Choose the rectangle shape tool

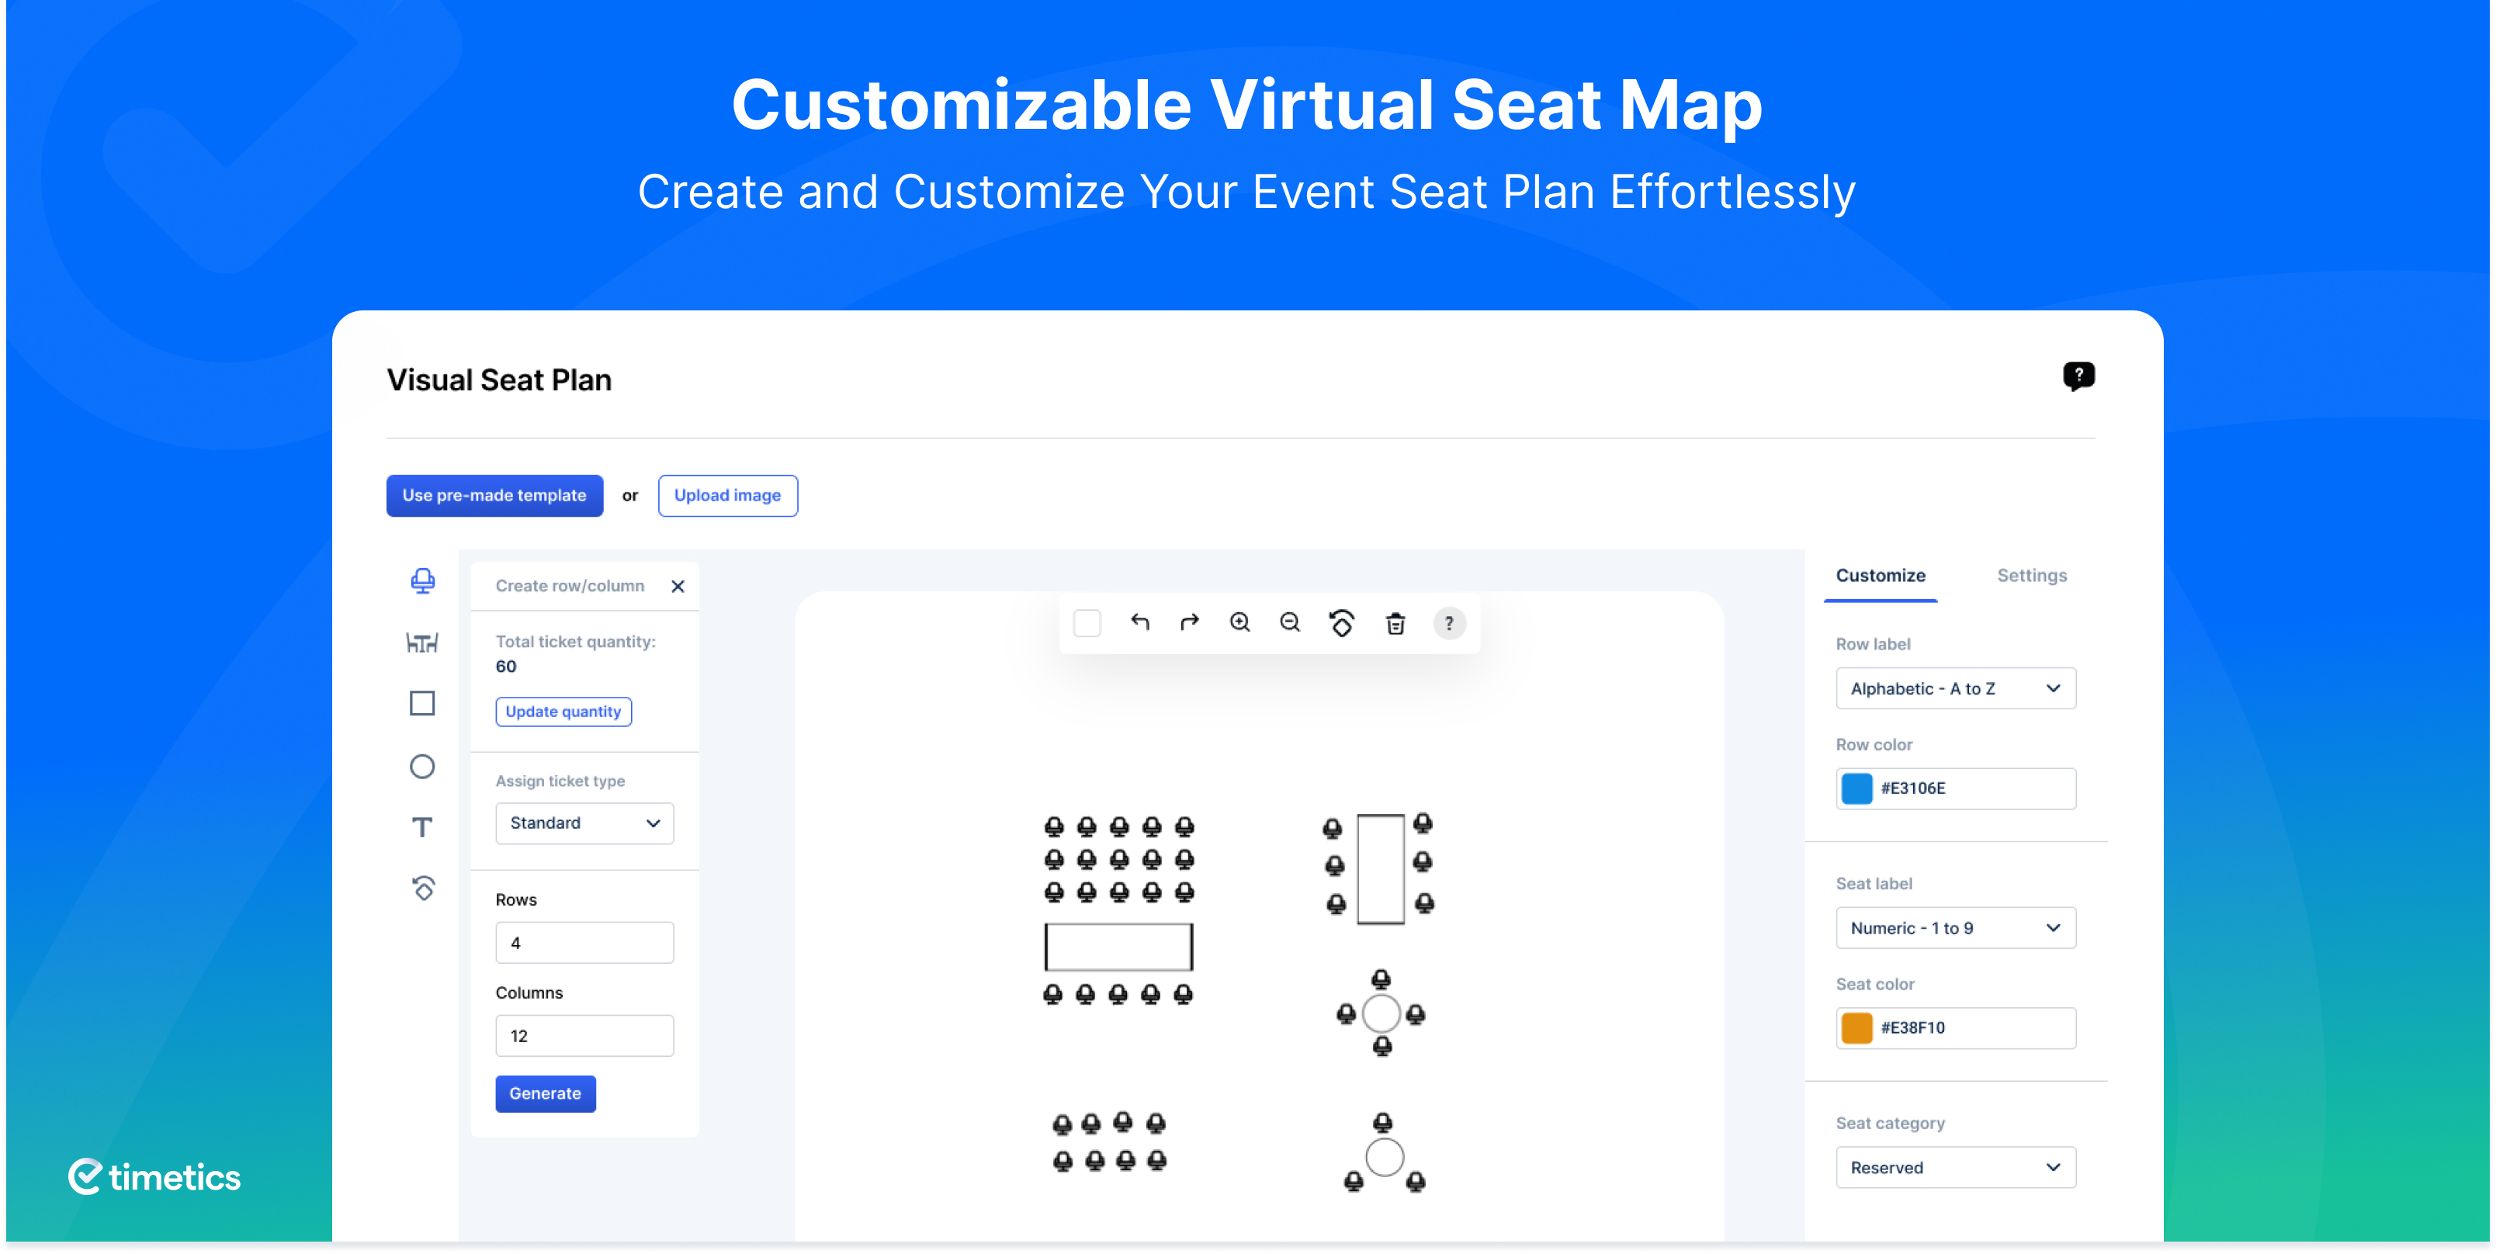coord(422,704)
